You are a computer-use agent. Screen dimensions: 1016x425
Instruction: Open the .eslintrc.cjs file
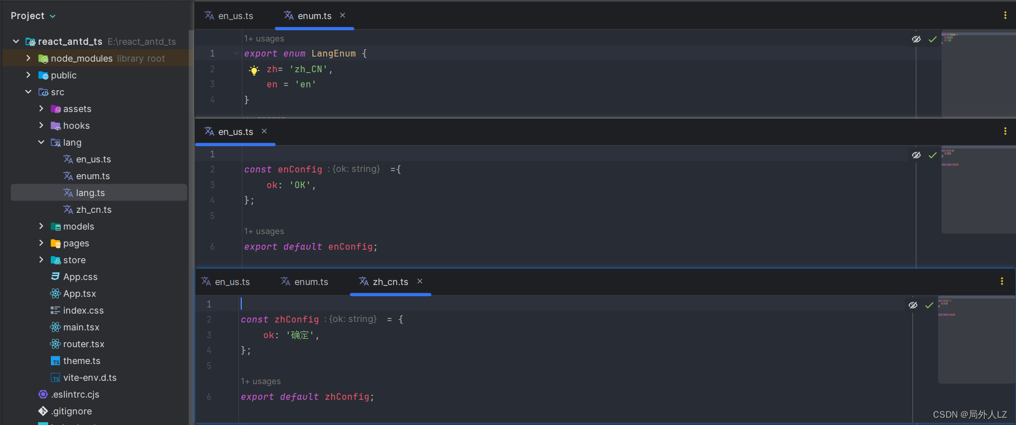[x=75, y=394]
